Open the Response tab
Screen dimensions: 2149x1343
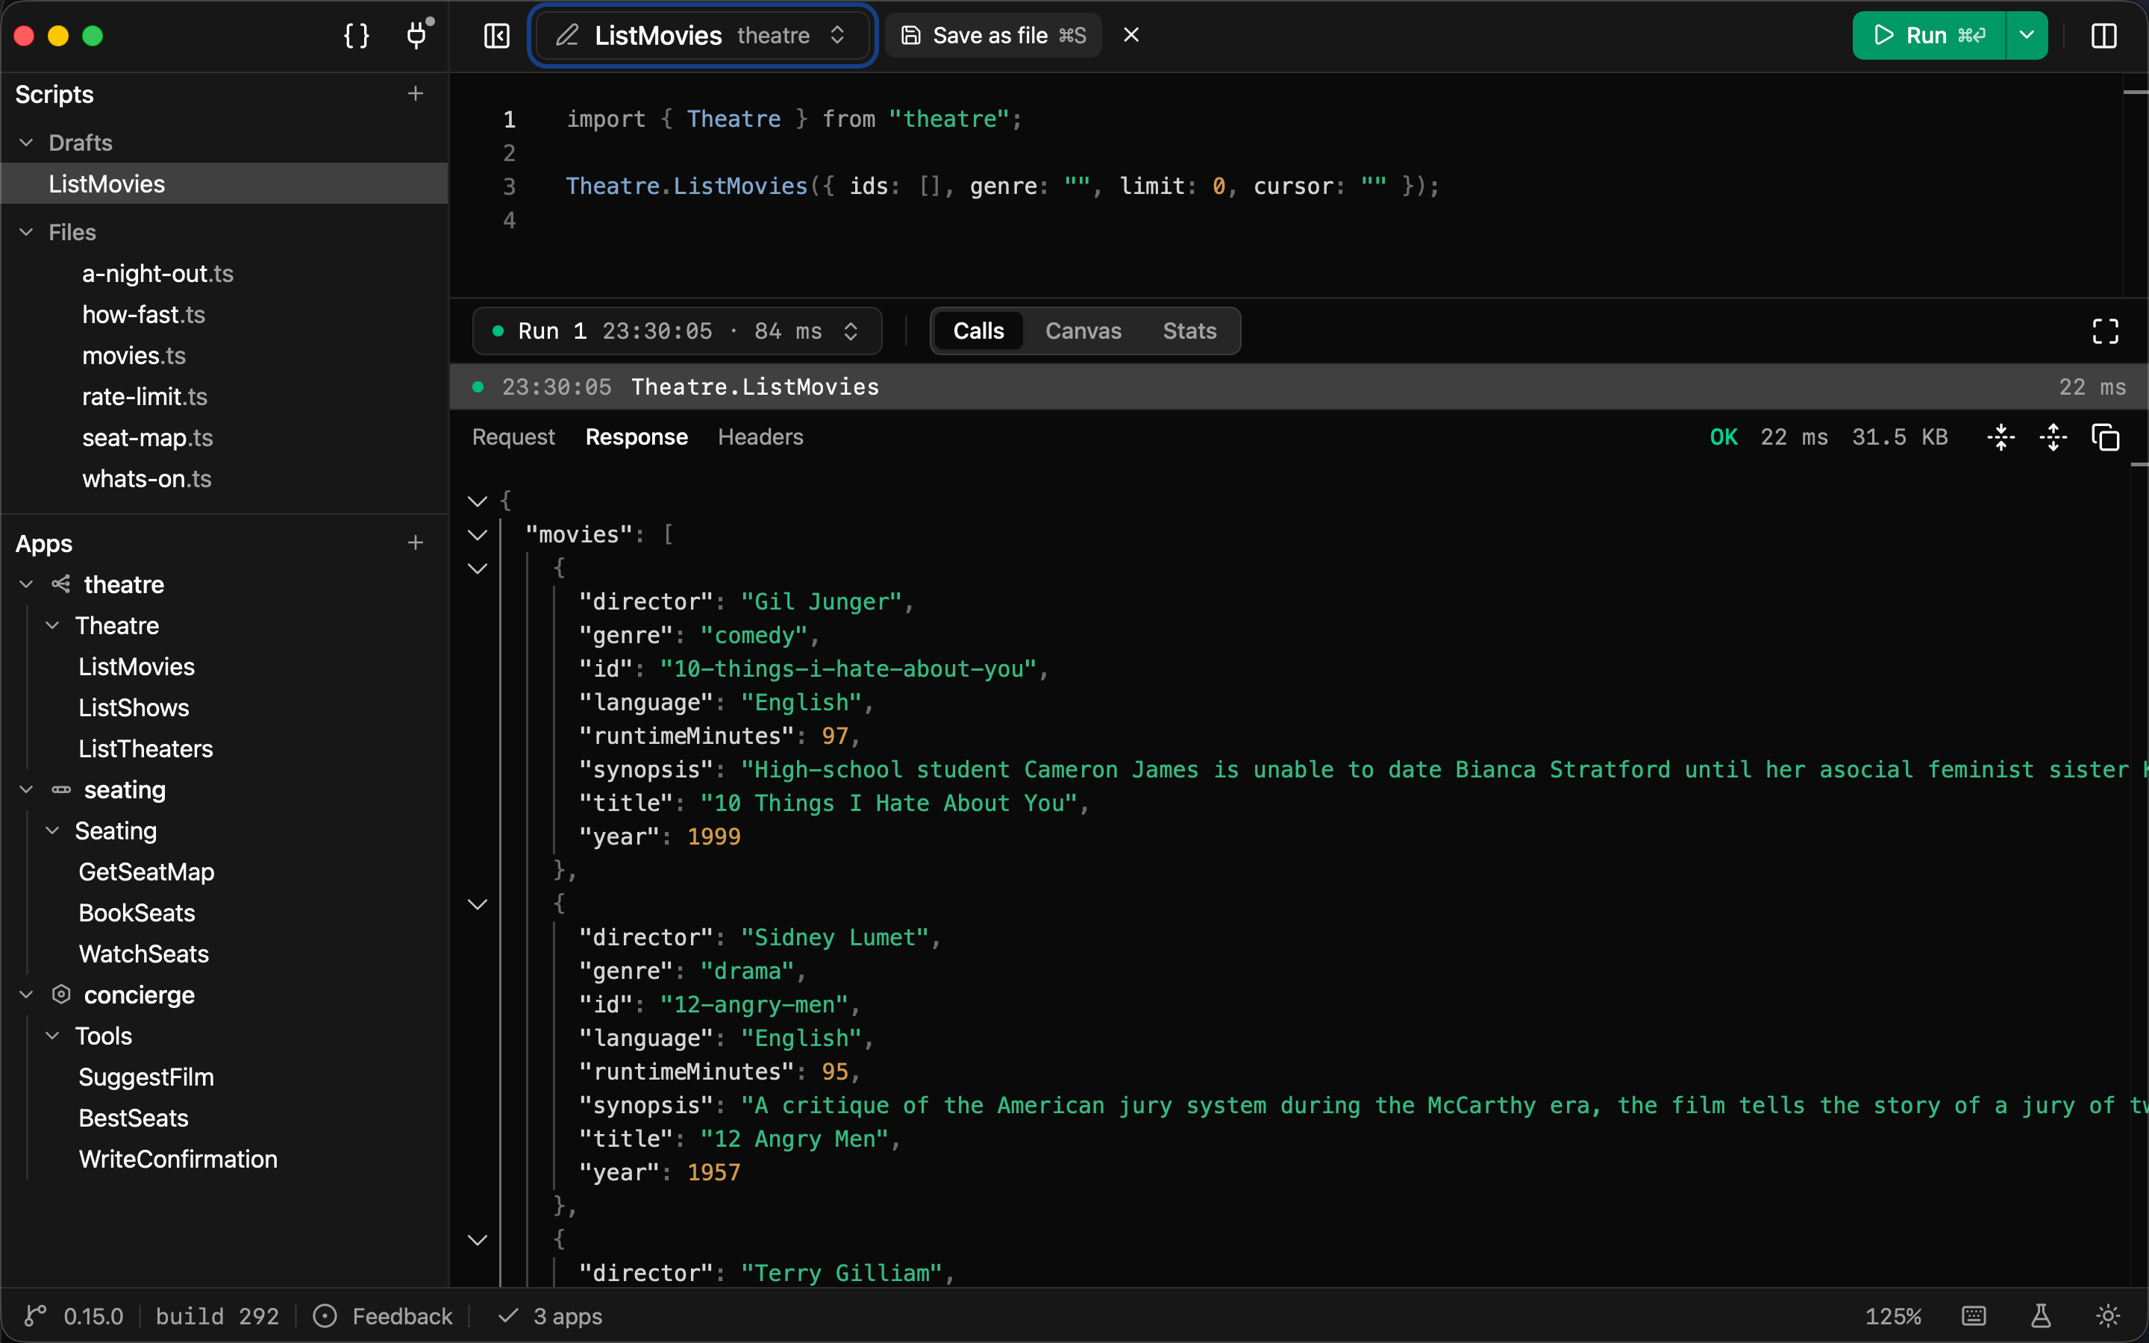pyautogui.click(x=636, y=437)
